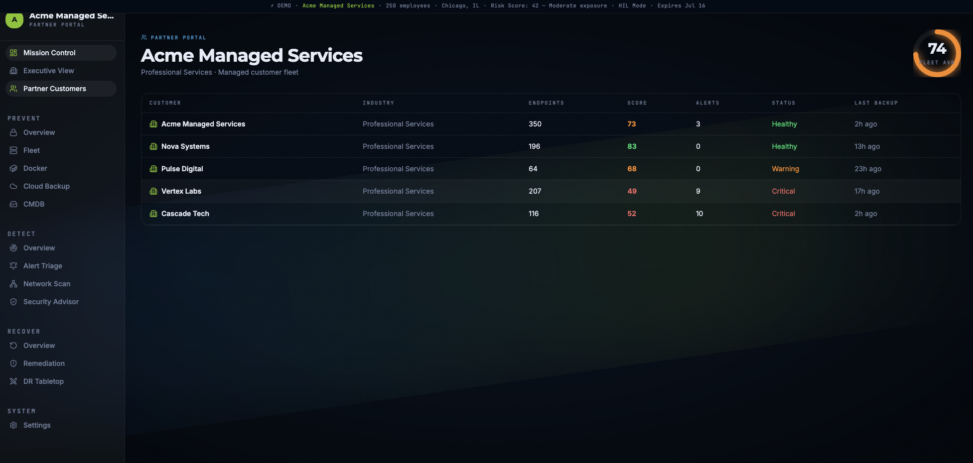The width and height of the screenshot is (973, 463).
Task: Click building icon beside Vertex Labs
Action: click(x=153, y=191)
